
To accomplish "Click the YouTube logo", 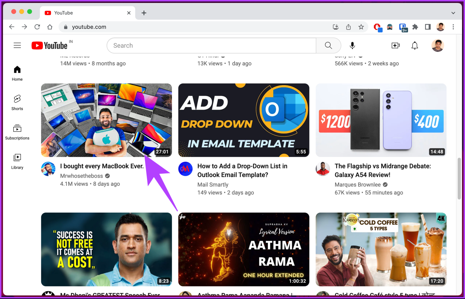I will 49,46.
